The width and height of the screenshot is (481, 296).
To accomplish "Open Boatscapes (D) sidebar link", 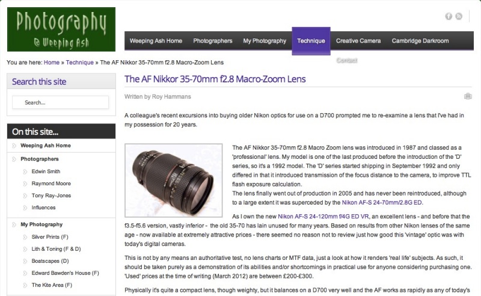I will 50,261.
